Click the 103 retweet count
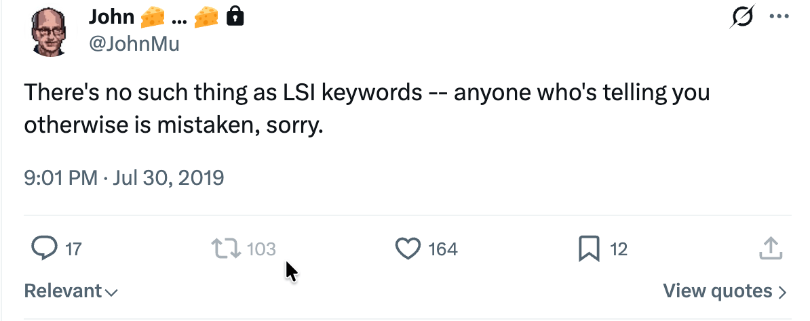This screenshot has height=321, width=810. [x=261, y=249]
